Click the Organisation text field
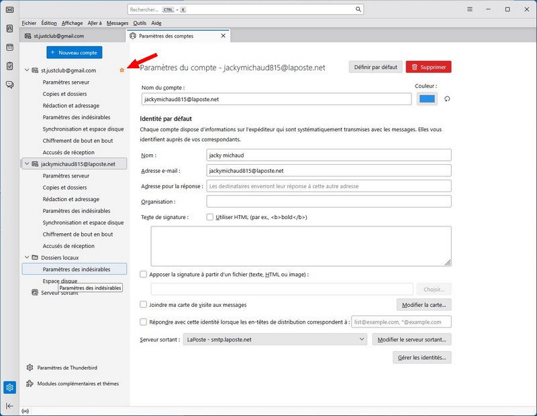The image size is (537, 416). pos(328,202)
